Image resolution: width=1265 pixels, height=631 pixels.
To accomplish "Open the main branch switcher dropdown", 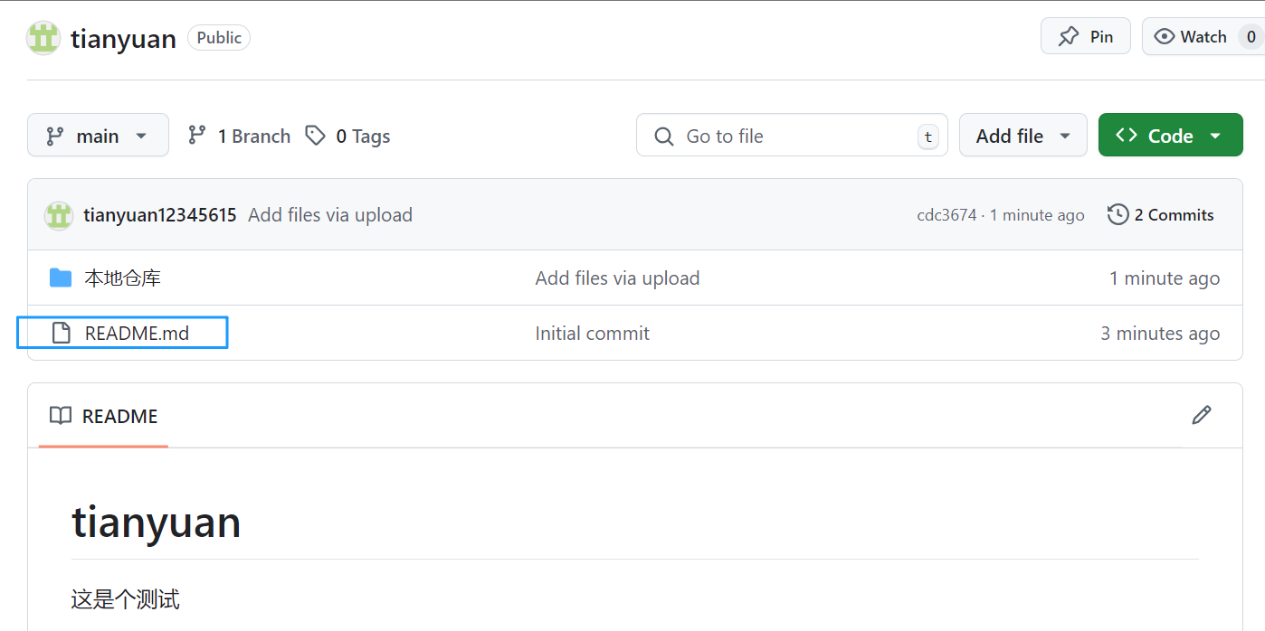I will tap(98, 136).
